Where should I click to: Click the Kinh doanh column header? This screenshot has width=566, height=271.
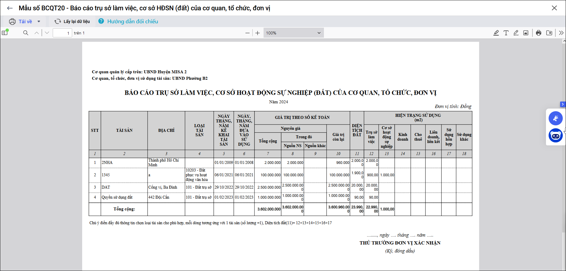(403, 137)
